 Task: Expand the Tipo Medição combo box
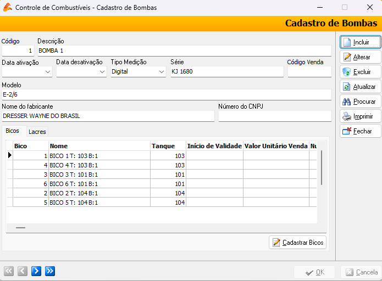[x=162, y=72]
